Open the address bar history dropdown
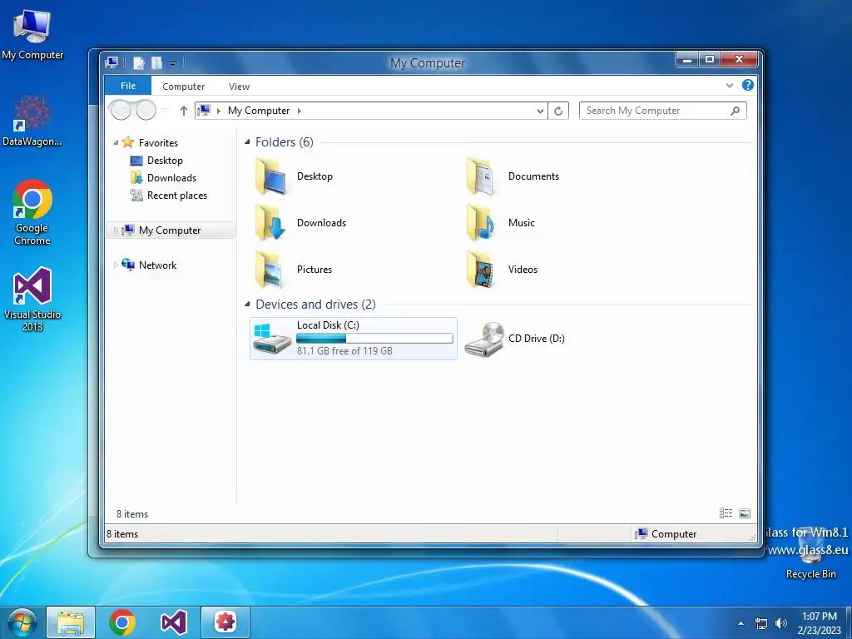 [x=540, y=111]
